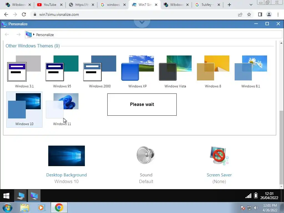Click the Personalize breadcrumb text
This screenshot has width=284, height=213.
45,35
